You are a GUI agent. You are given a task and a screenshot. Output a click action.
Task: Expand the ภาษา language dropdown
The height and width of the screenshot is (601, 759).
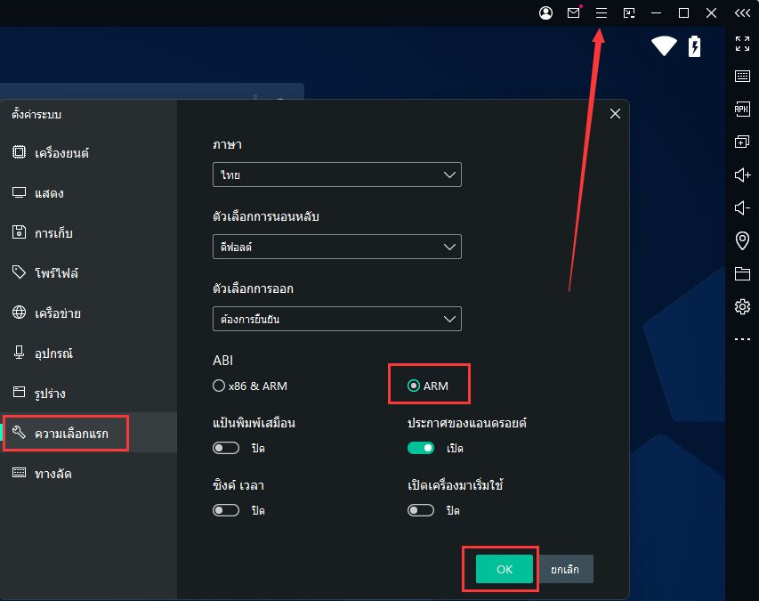click(x=337, y=175)
